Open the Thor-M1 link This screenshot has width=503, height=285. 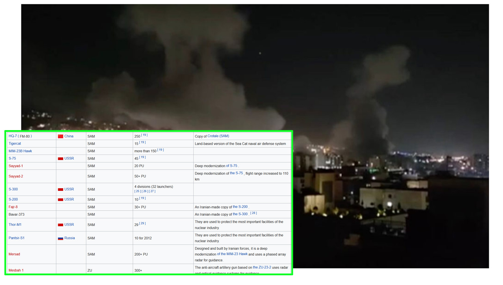tap(15, 225)
